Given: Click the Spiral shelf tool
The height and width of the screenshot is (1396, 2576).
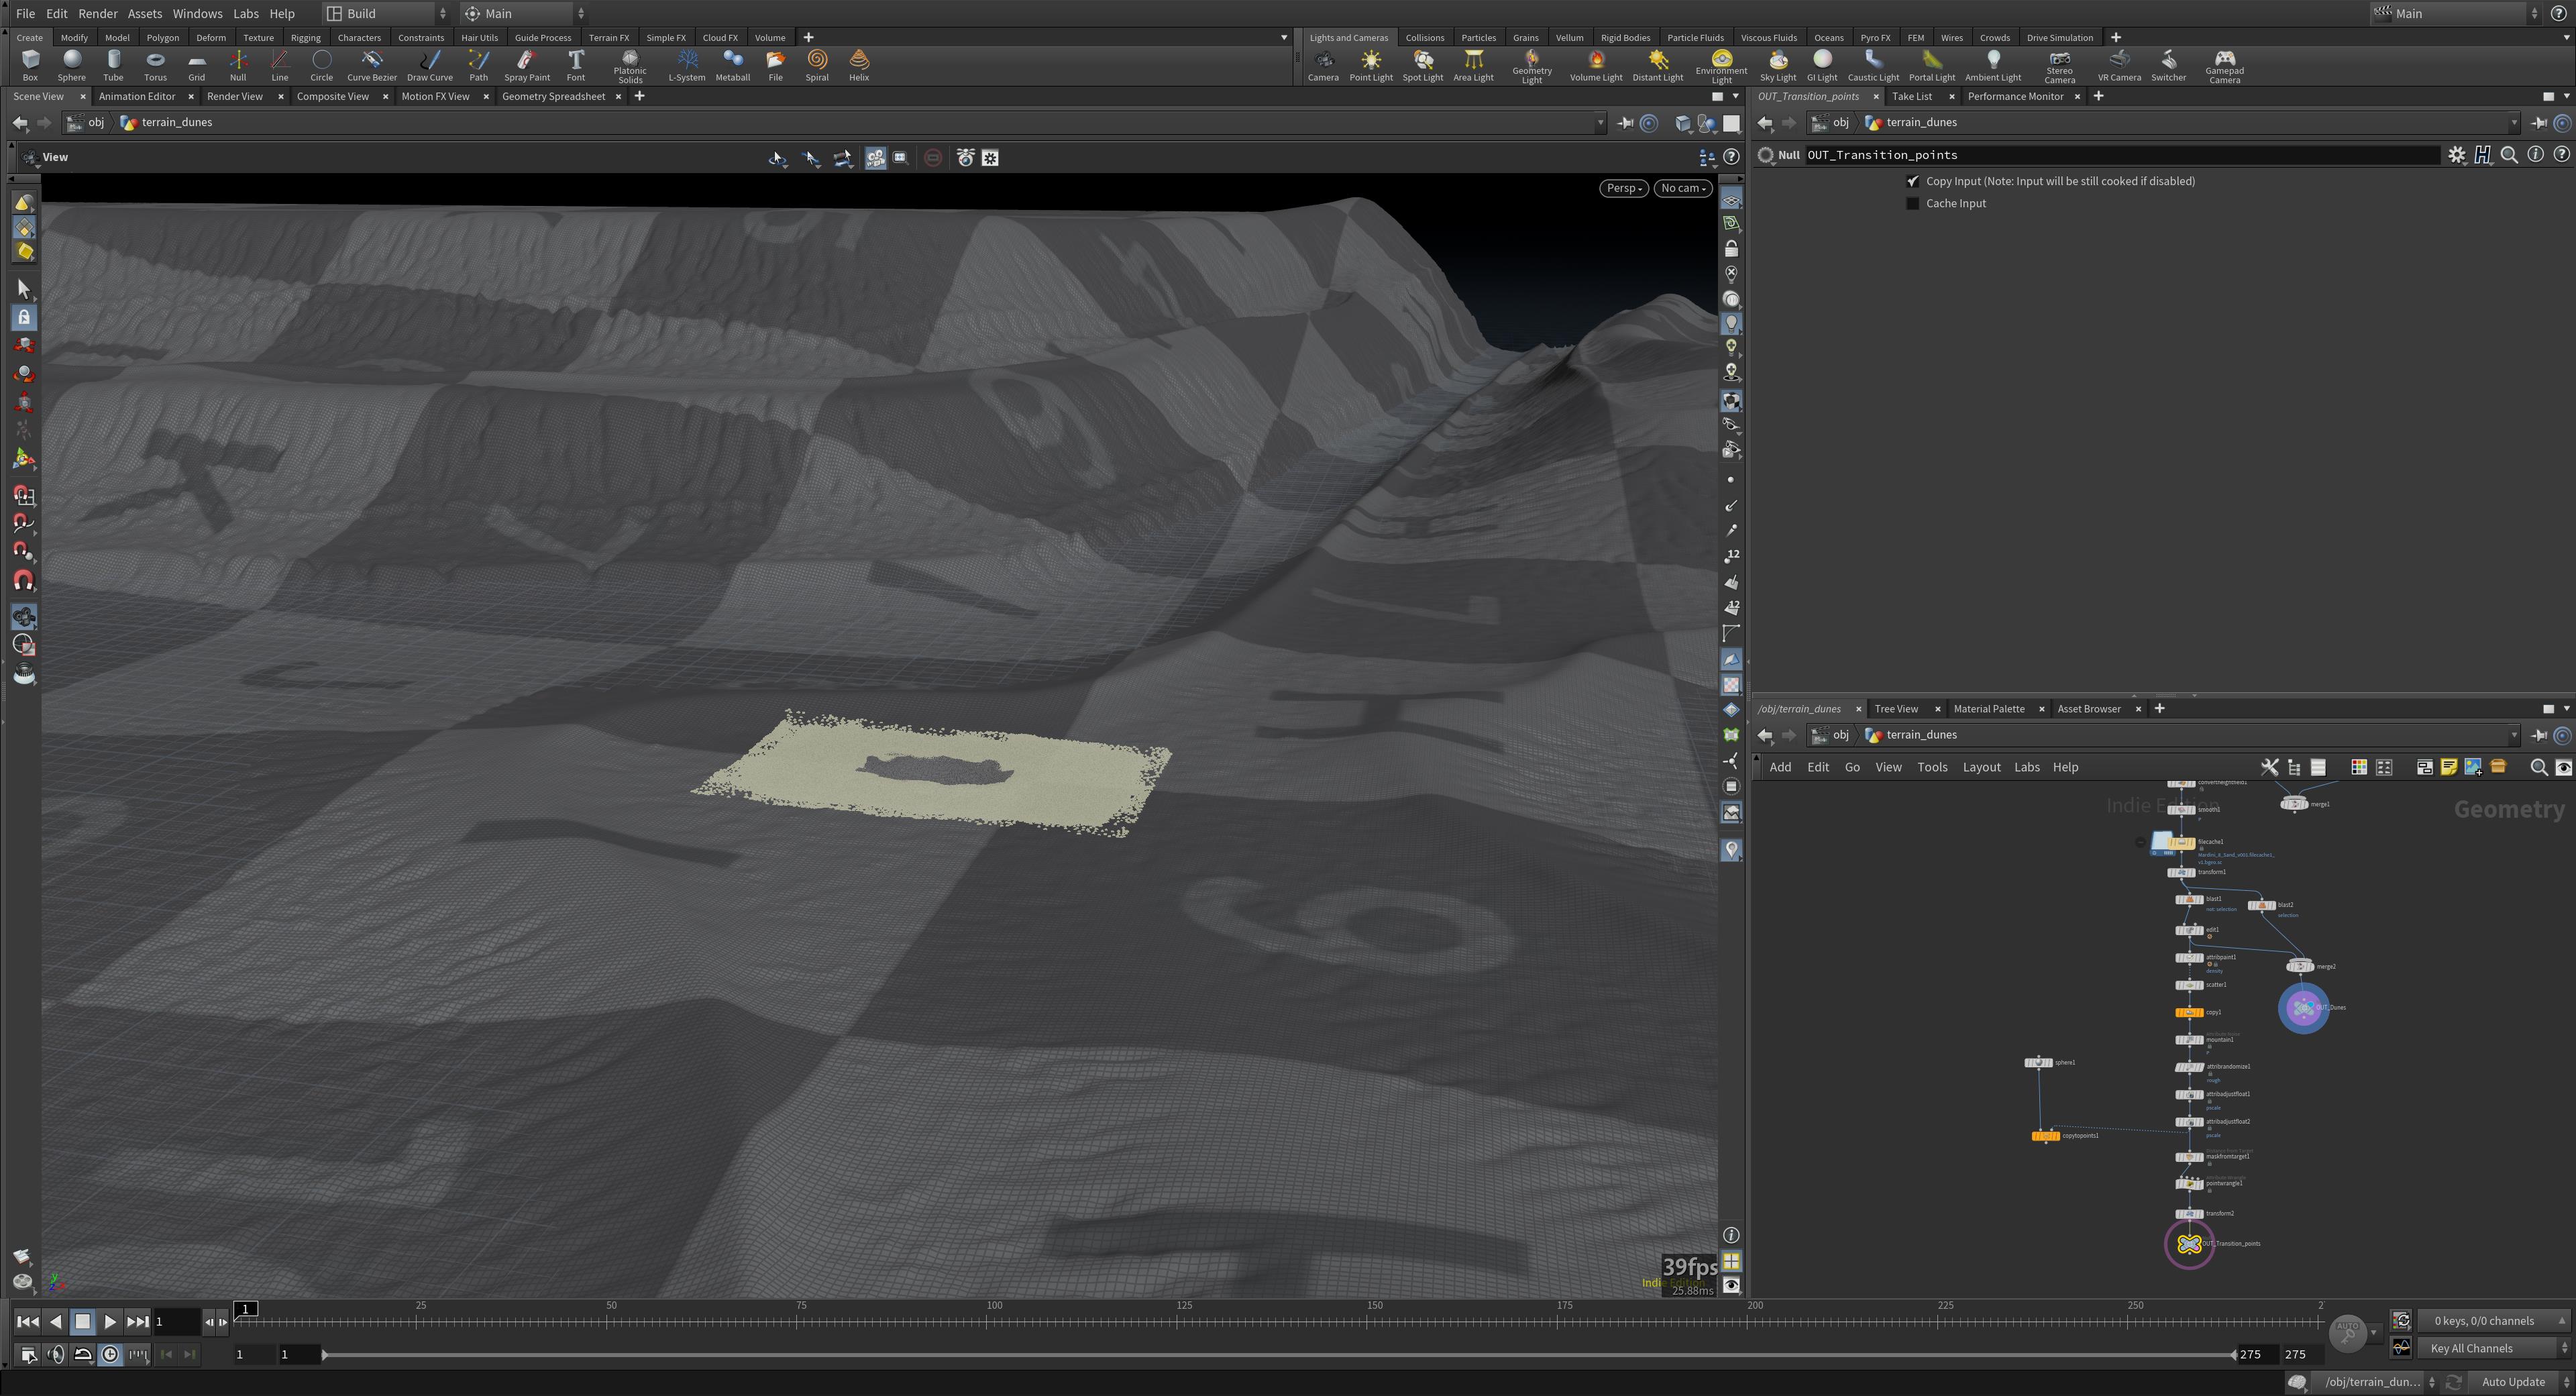Looking at the screenshot, I should [817, 65].
